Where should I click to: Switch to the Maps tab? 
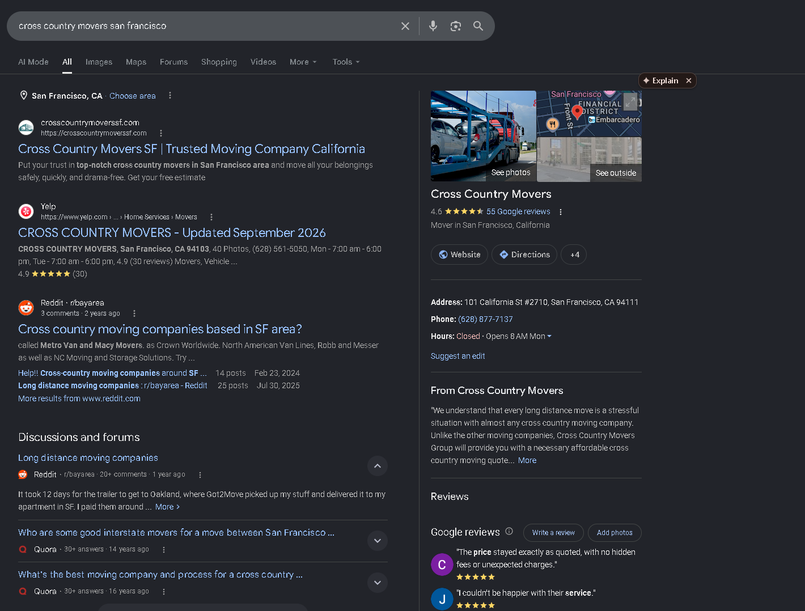pos(136,62)
